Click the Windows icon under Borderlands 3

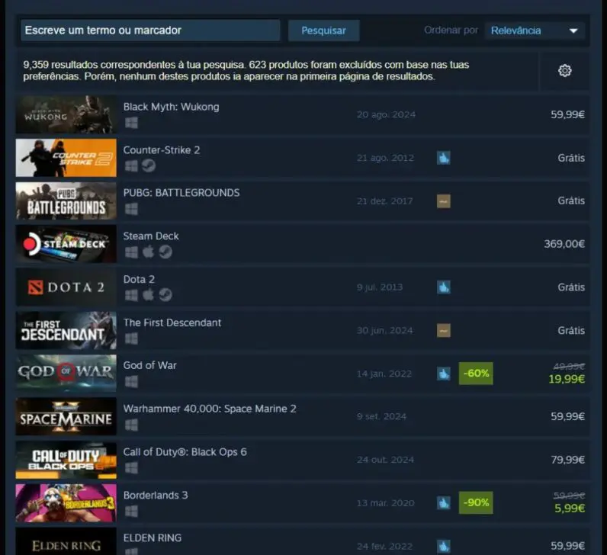click(131, 512)
